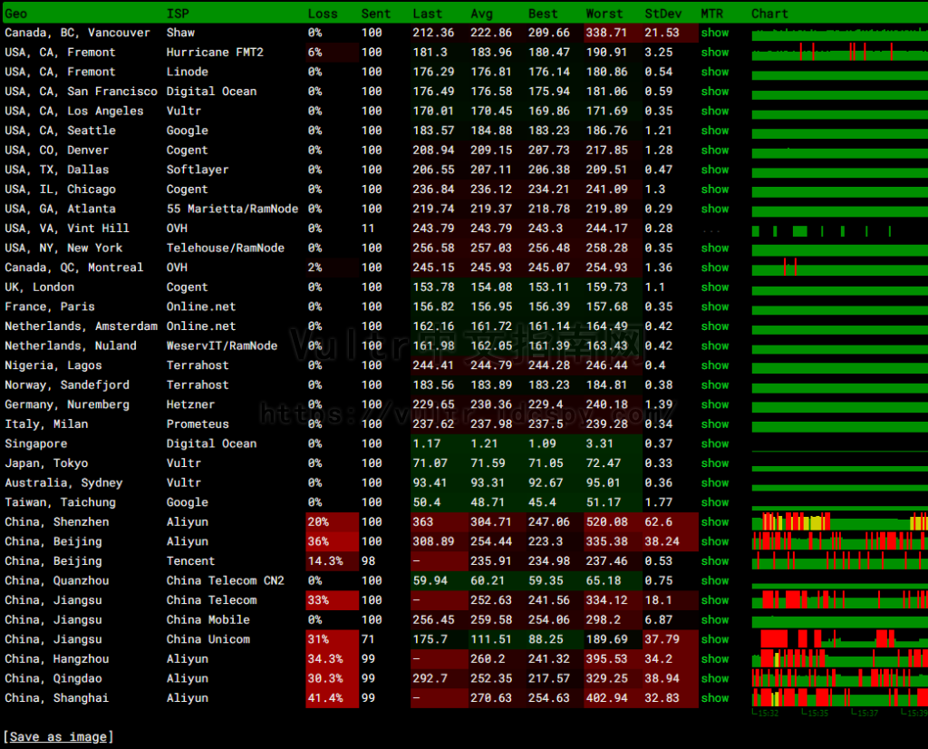Select the 'Italy, Milan' geo cell
The width and height of the screenshot is (928, 749).
click(46, 424)
